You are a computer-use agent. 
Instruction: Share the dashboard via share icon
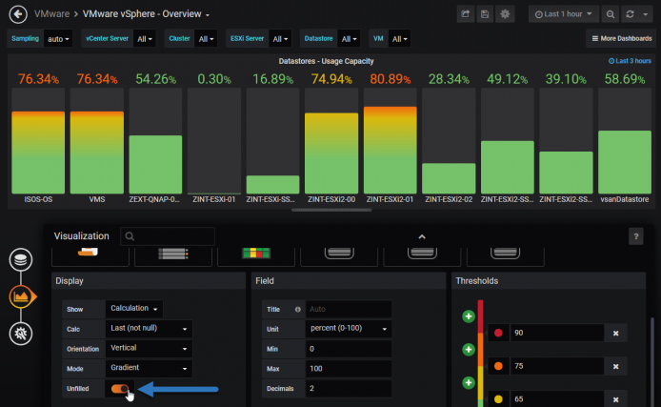pos(466,14)
